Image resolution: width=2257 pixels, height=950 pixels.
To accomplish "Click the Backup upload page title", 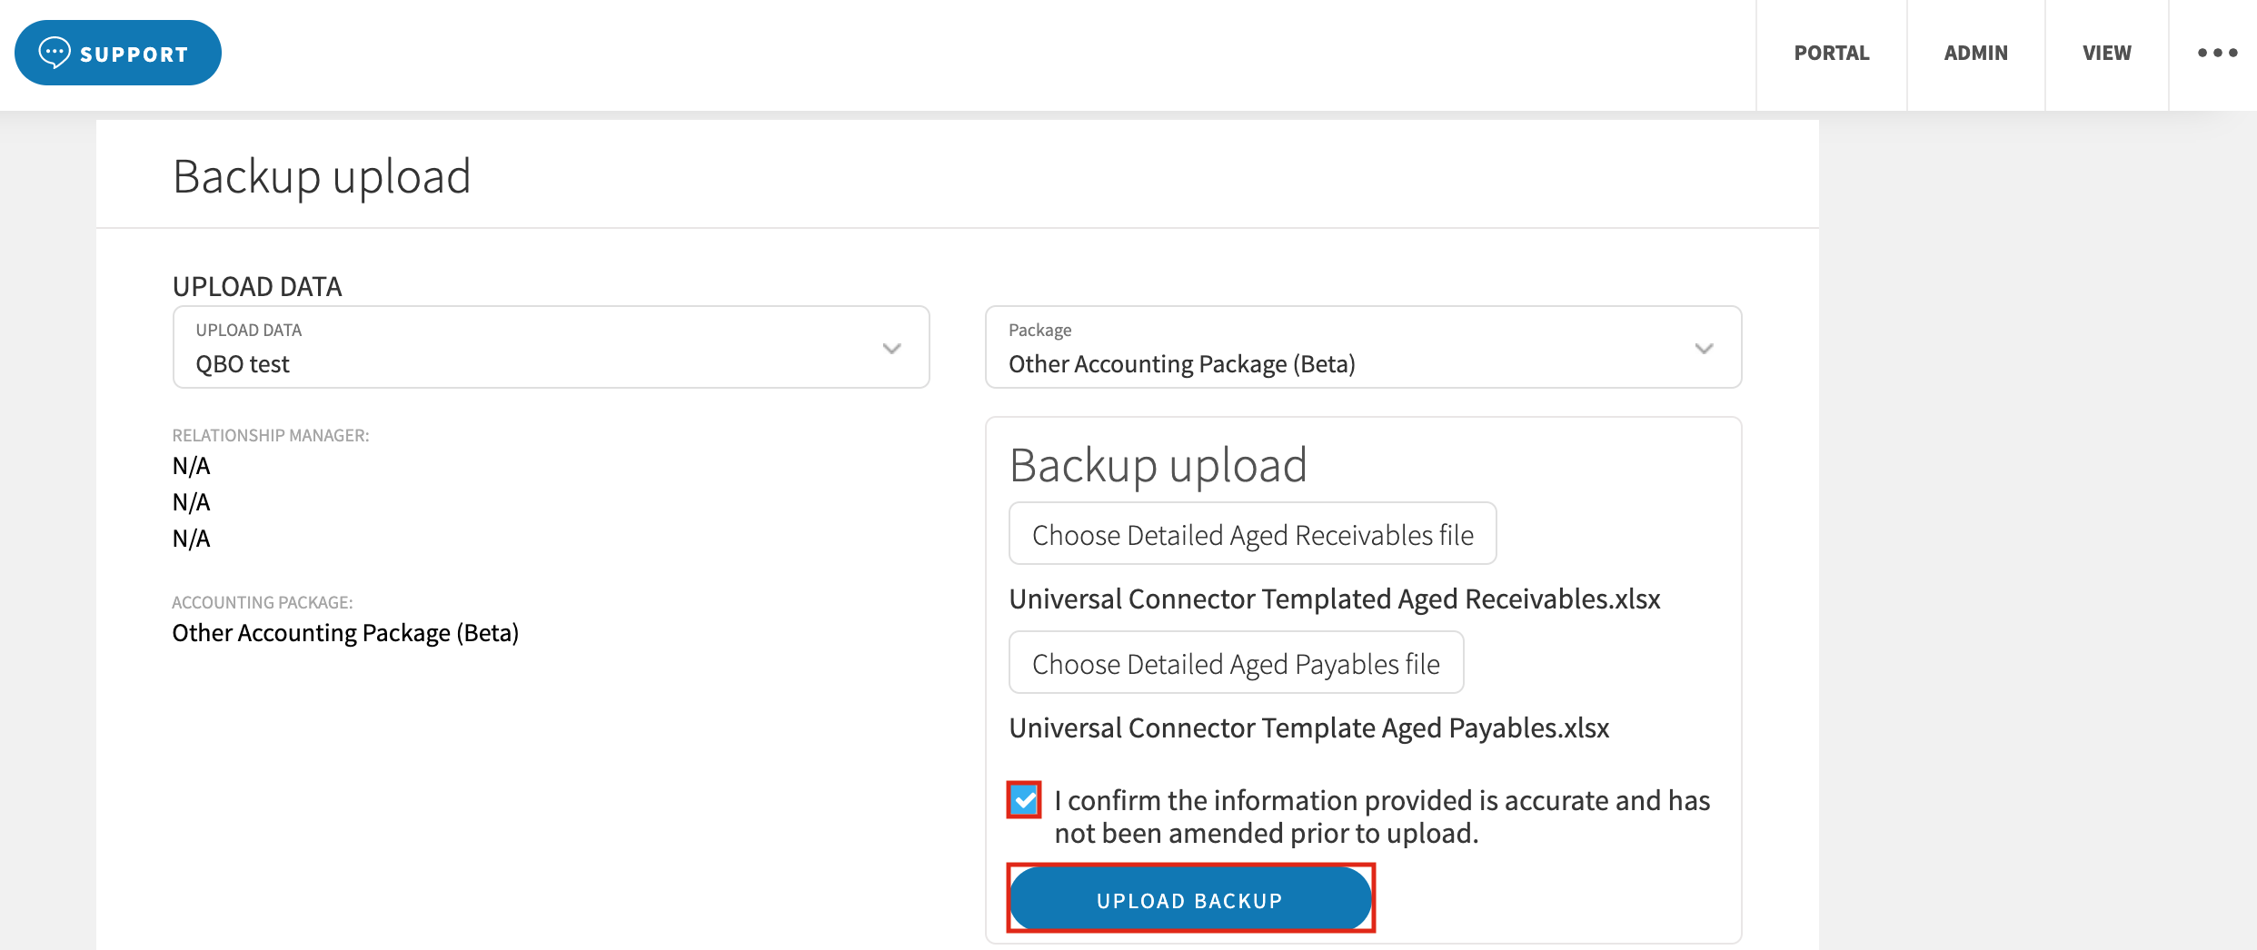I will click(x=322, y=176).
